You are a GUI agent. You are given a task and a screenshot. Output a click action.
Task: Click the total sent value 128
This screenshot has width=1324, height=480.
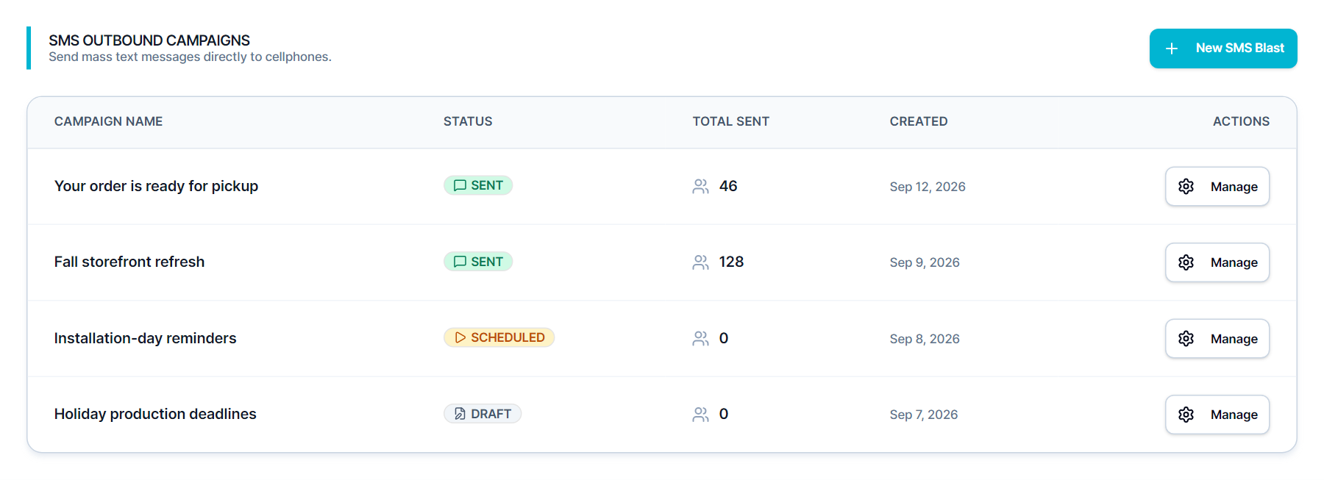(731, 262)
